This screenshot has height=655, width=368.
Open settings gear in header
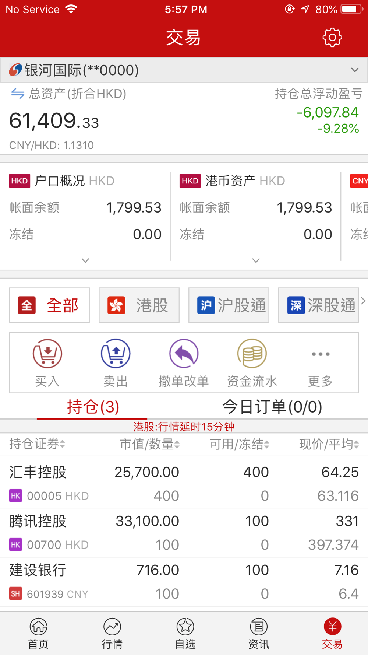[x=332, y=37]
